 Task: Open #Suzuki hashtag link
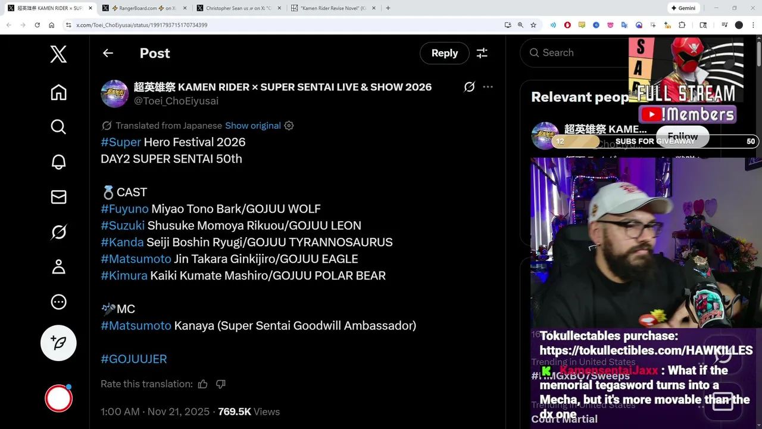pyautogui.click(x=123, y=225)
